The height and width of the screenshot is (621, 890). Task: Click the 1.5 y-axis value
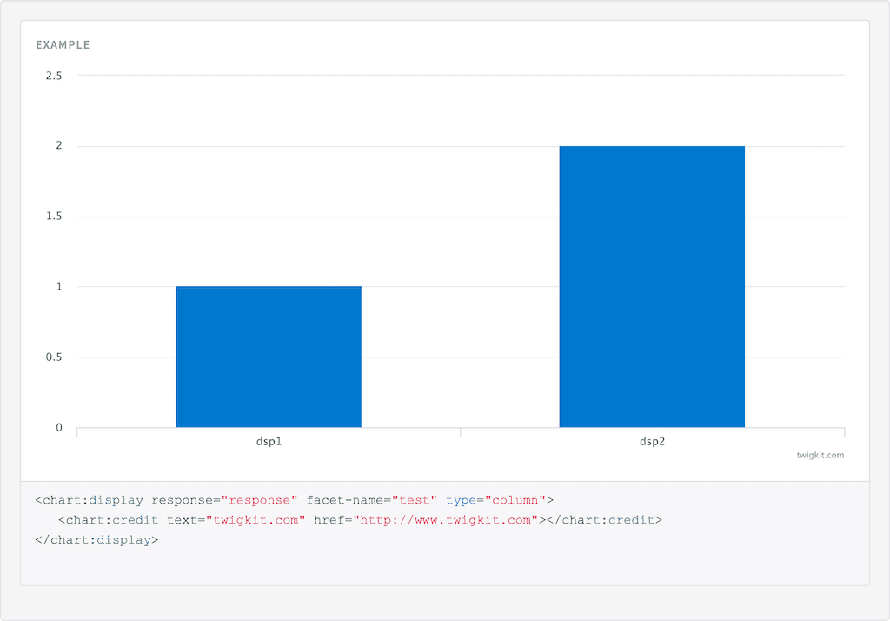click(54, 217)
